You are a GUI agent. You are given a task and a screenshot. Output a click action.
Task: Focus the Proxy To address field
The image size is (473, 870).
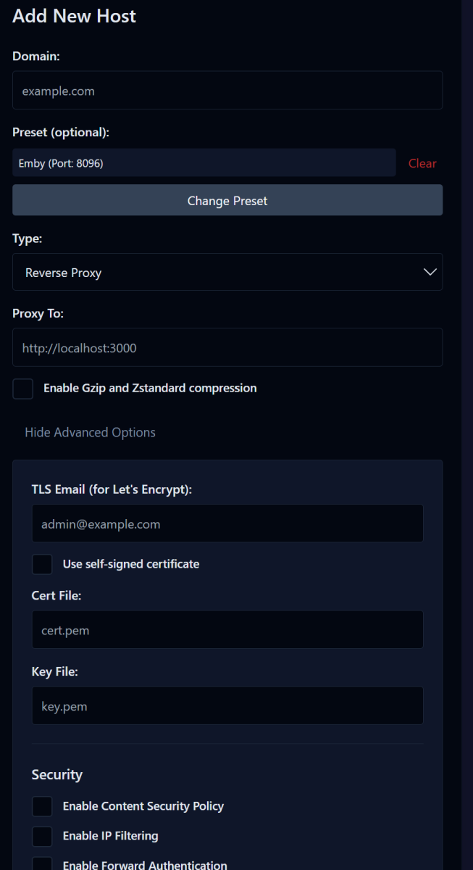227,347
